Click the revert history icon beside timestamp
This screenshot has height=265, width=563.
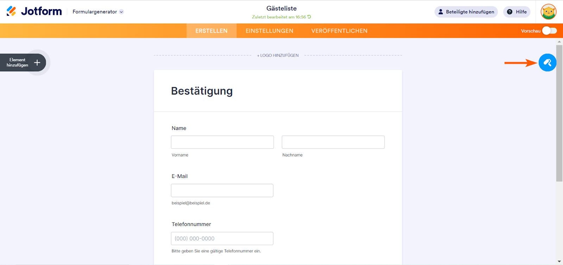tap(309, 17)
